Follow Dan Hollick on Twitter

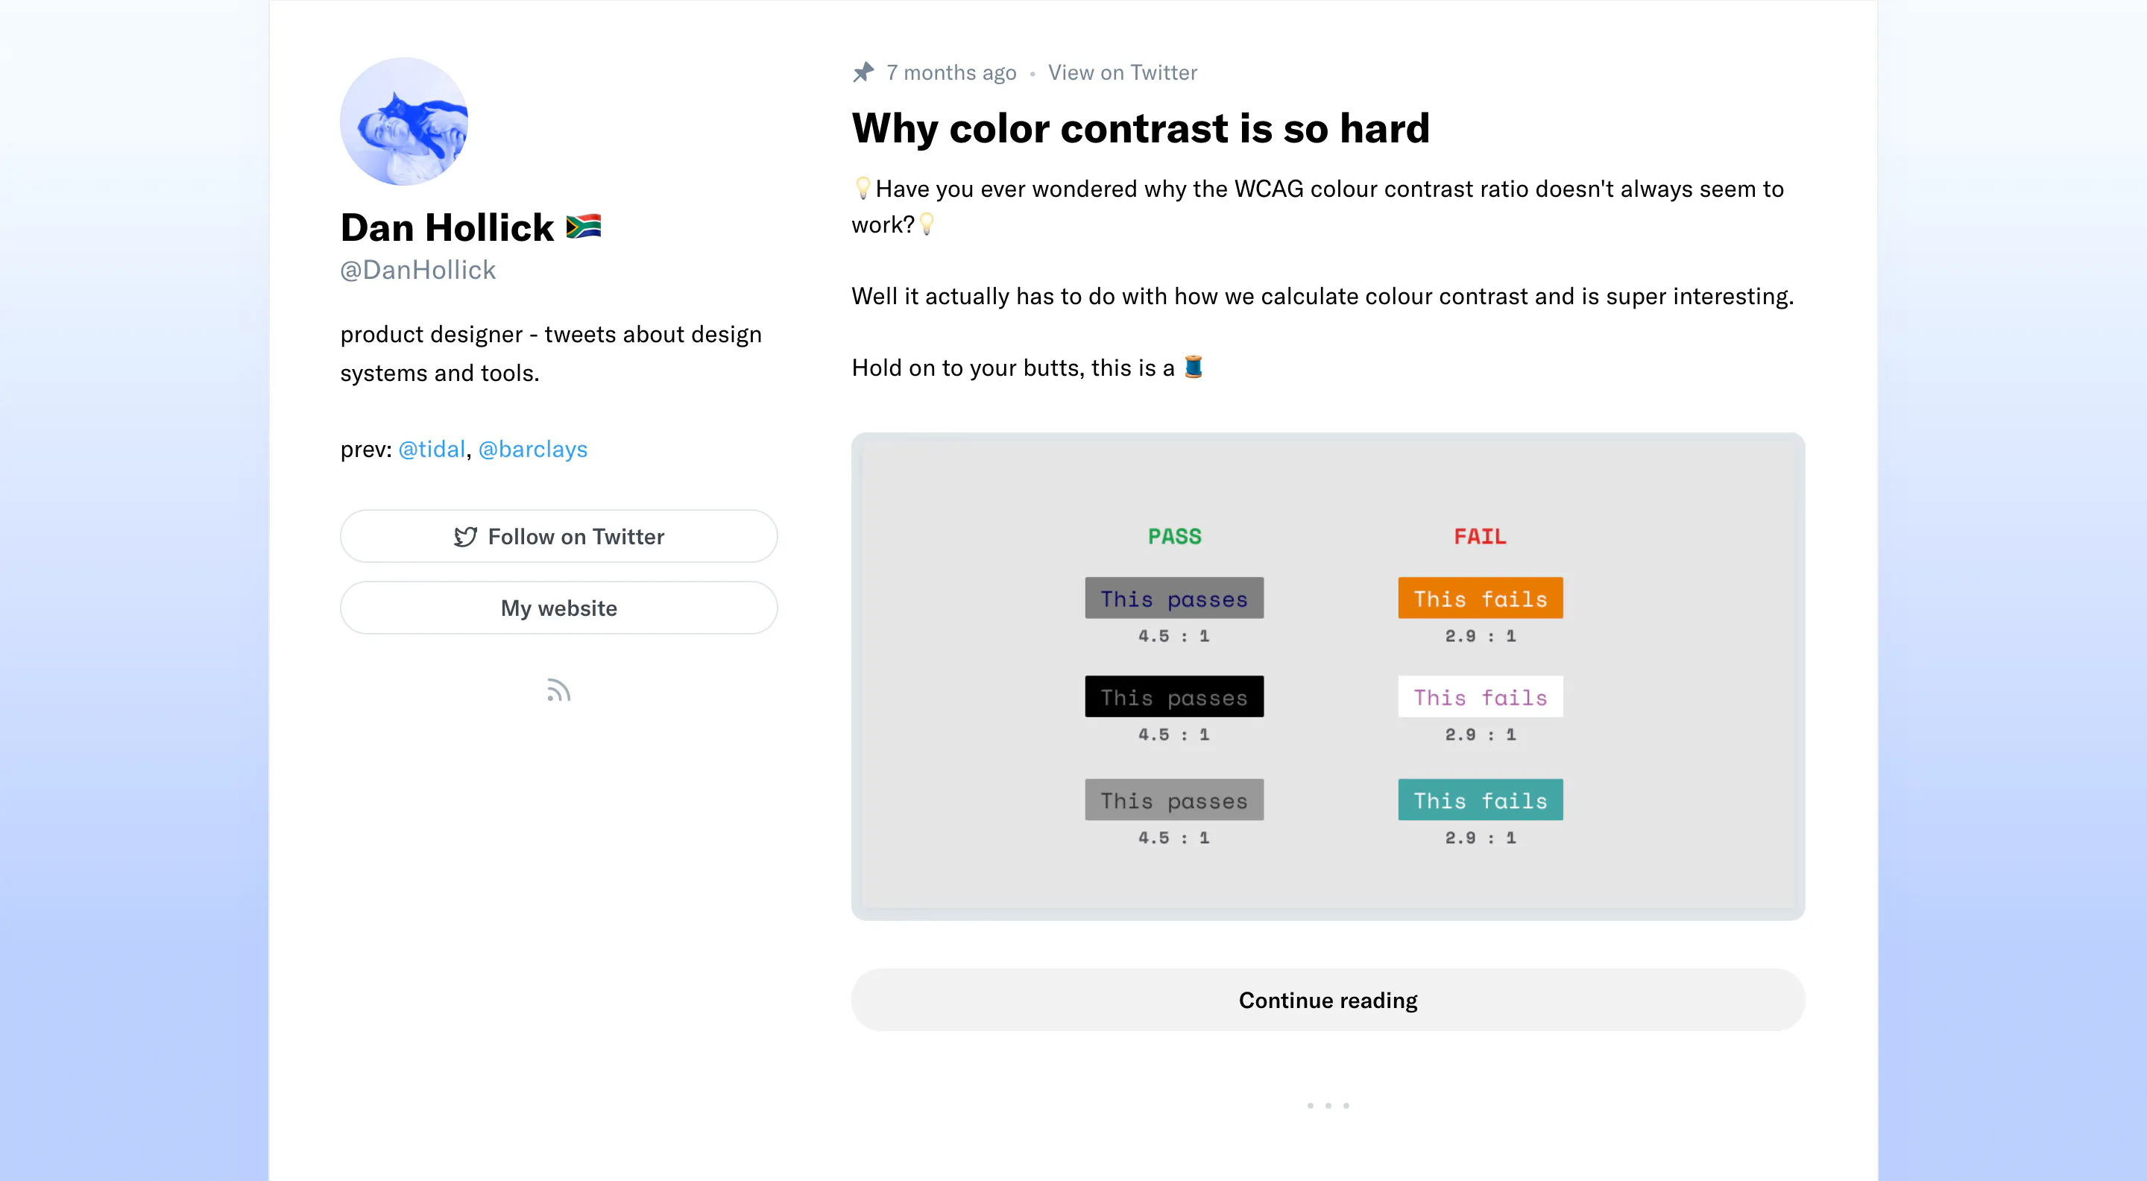click(x=558, y=536)
